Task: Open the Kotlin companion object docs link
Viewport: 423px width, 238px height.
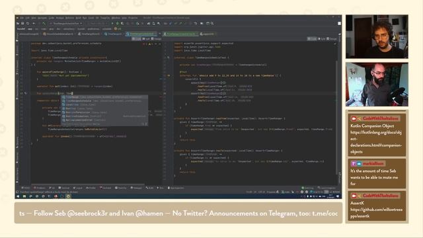Action: click(376, 142)
